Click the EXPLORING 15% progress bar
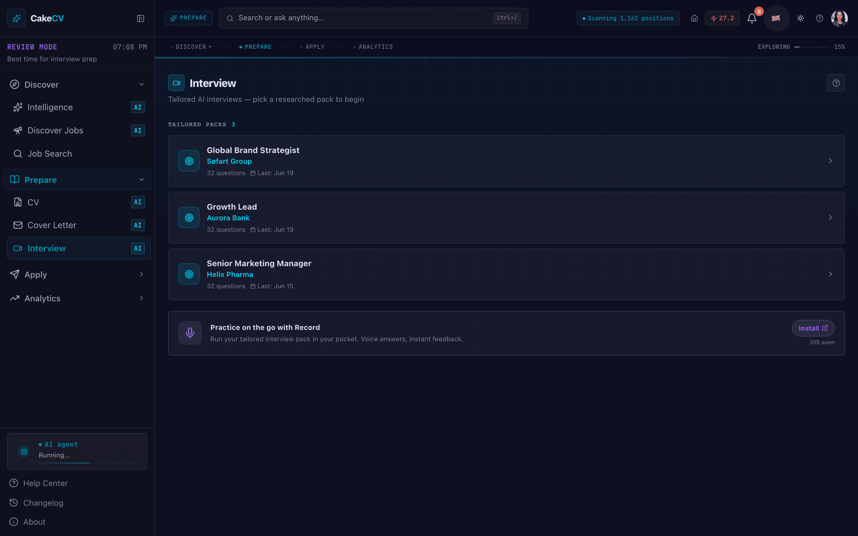The image size is (858, 536). 812,47
